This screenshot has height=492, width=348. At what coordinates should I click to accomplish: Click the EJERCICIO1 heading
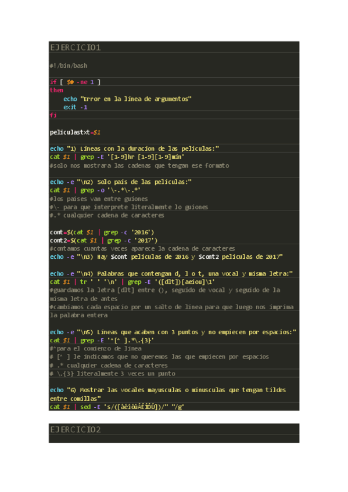76,48
